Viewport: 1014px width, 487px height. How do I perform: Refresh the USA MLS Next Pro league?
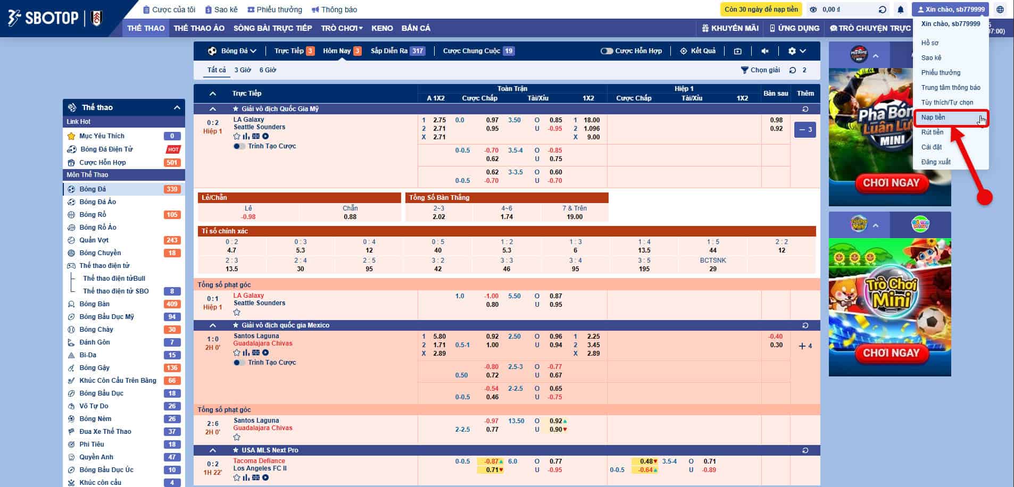[x=805, y=450]
